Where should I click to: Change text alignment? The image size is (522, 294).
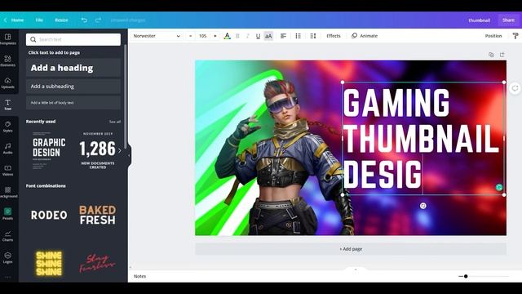click(x=283, y=36)
